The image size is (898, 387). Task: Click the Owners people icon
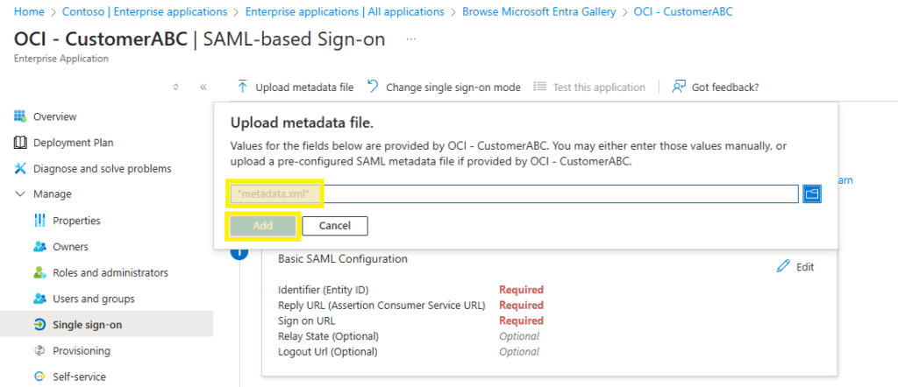pos(39,246)
